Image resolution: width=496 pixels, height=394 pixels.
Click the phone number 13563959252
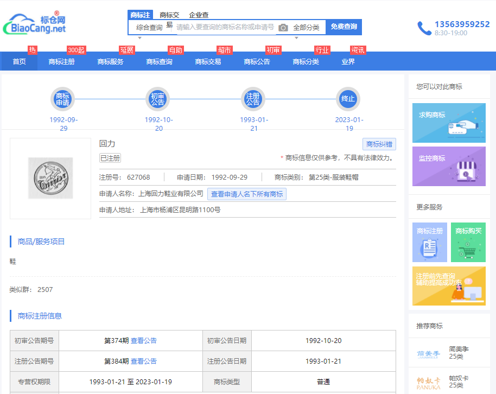pyautogui.click(x=462, y=24)
